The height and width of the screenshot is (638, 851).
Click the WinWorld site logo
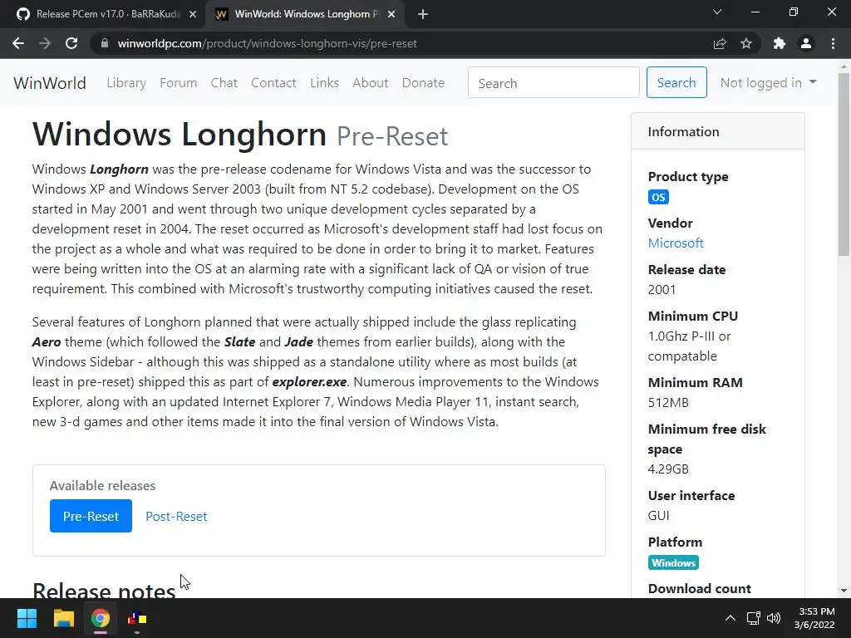(50, 83)
